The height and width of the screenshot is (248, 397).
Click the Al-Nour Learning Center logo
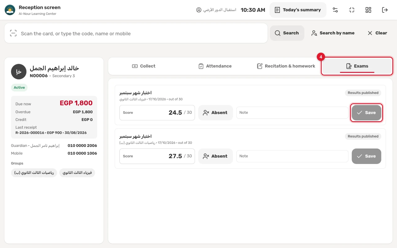[10, 10]
